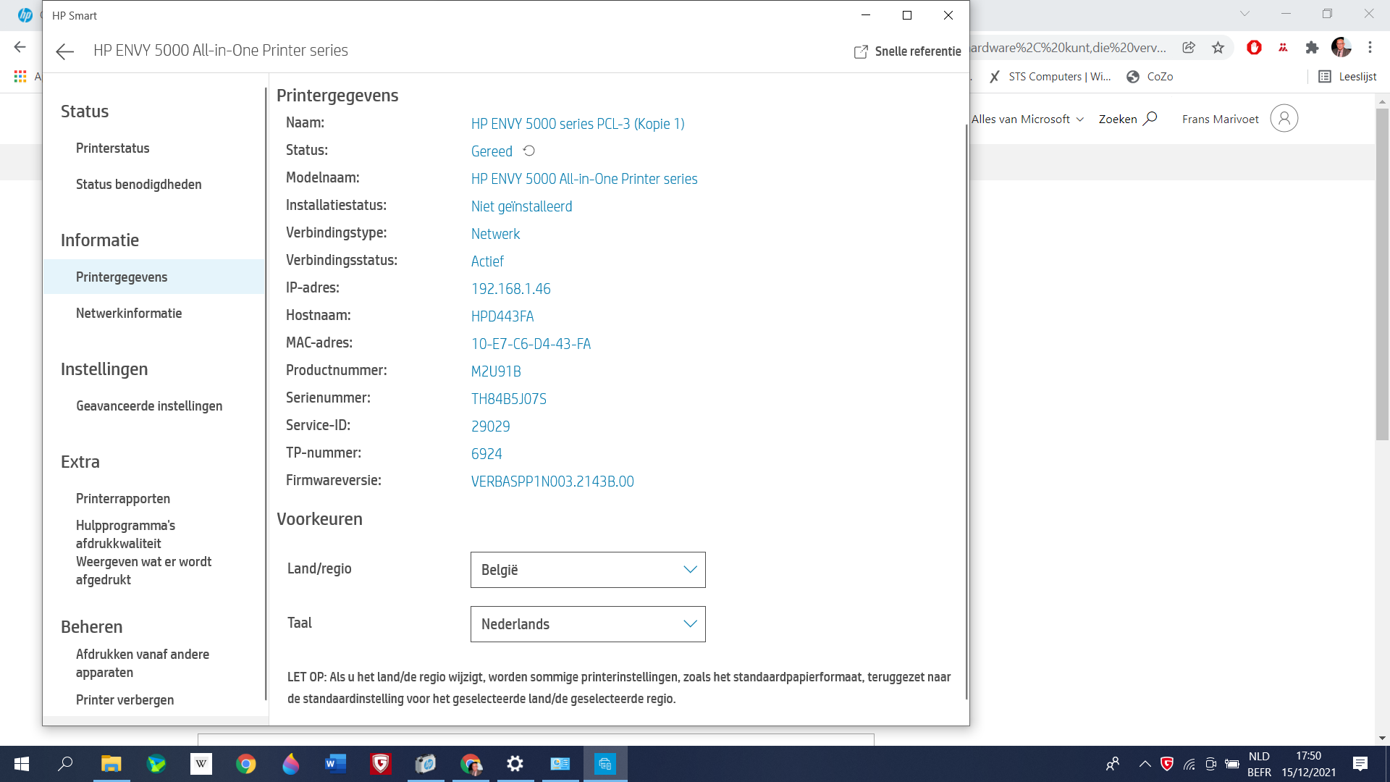1390x782 pixels.
Task: Select Printergegevens sidebar item
Action: 153,277
